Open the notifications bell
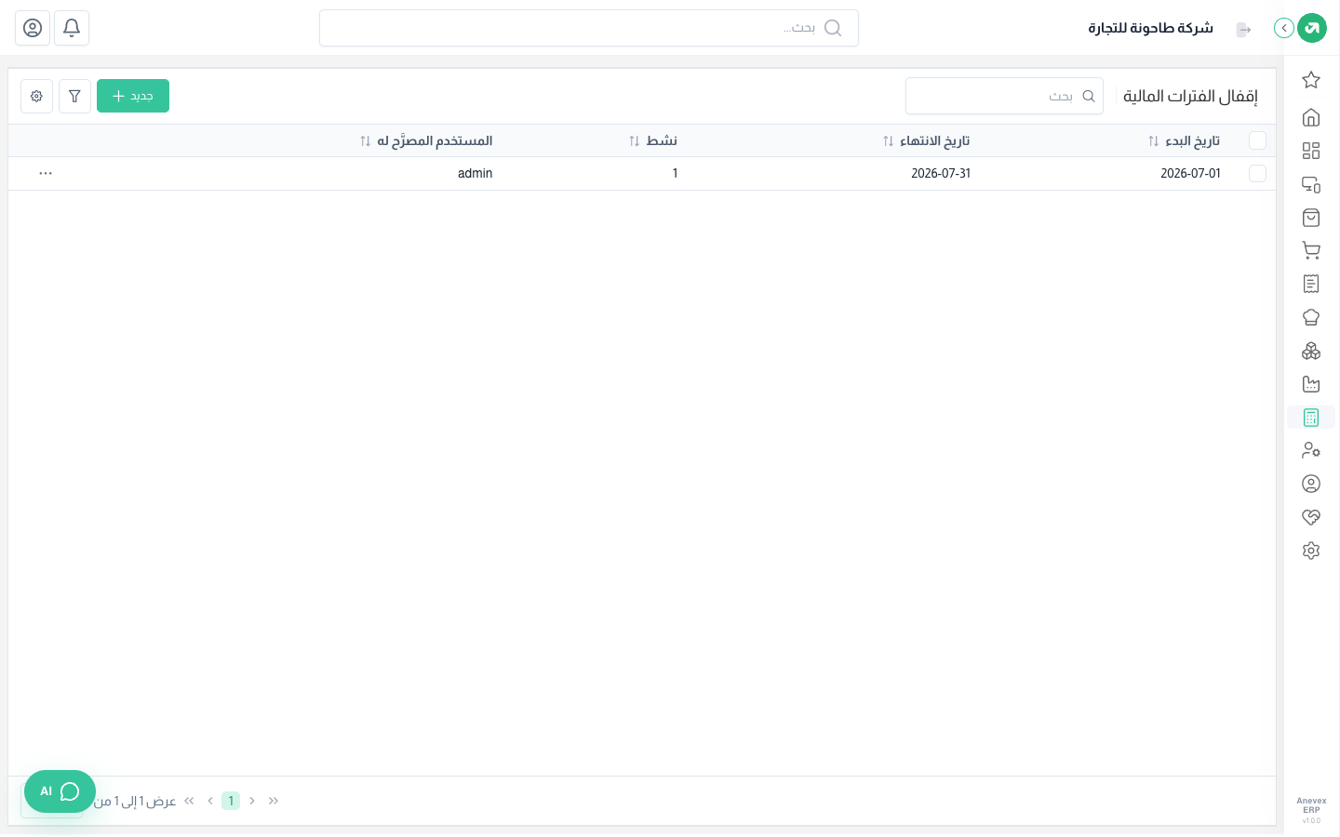 tap(72, 28)
